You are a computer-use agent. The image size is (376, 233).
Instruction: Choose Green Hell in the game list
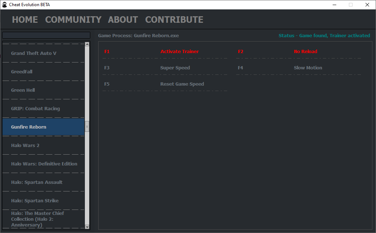43,90
